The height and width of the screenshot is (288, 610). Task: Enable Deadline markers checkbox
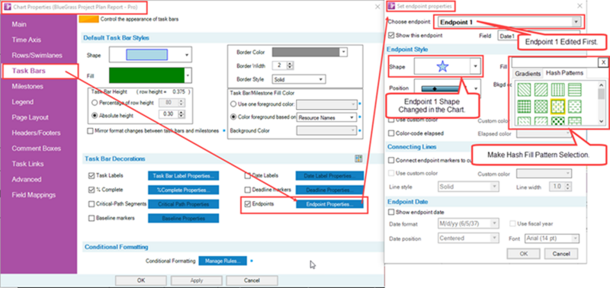247,190
